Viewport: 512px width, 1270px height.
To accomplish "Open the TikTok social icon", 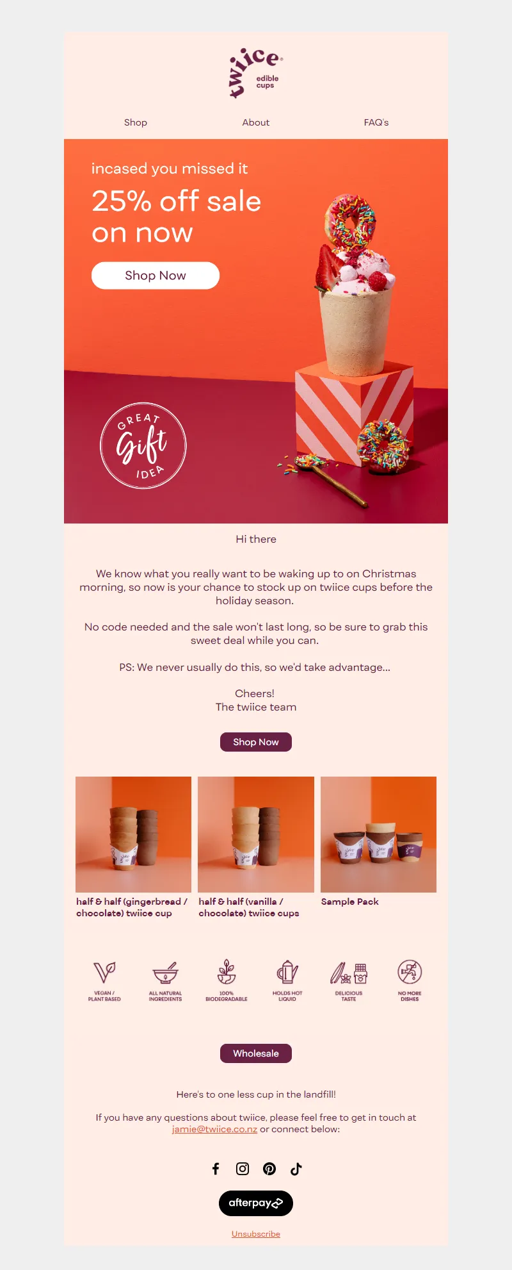I will [296, 1169].
